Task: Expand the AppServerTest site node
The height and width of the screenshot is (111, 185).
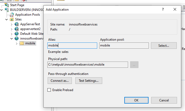Action: click(x=12, y=24)
